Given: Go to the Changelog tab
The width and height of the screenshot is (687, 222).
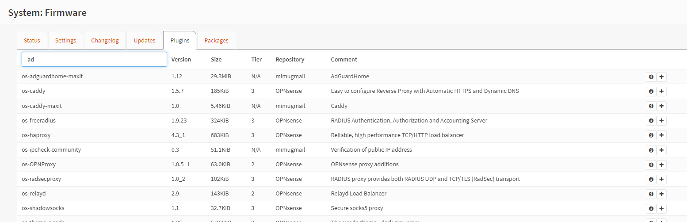Looking at the screenshot, I should 105,41.
